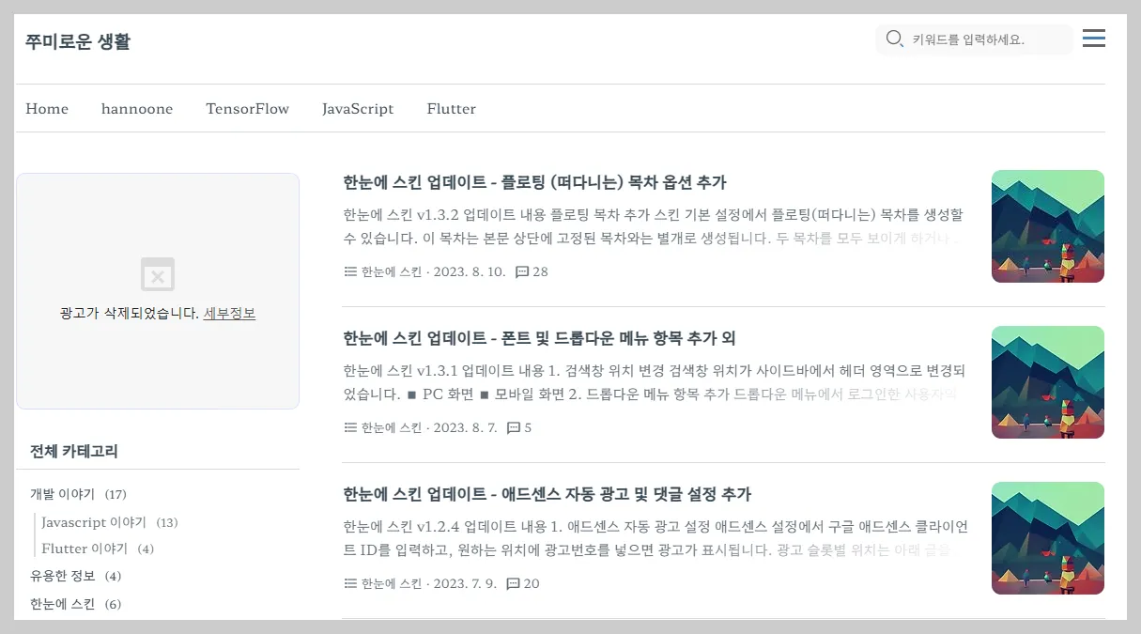
Task: Click the 세부정보 link in the ad box
Action: [229, 313]
